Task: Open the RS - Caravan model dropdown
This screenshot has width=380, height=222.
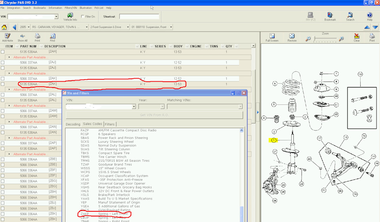Action: click(x=87, y=27)
